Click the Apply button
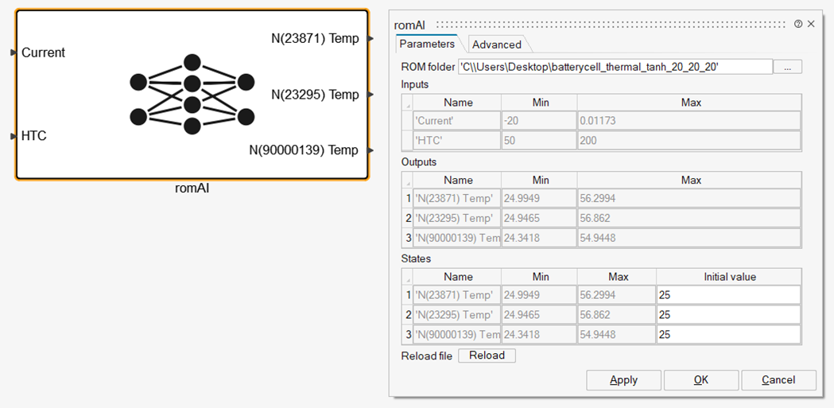The image size is (834, 408). pos(623,380)
